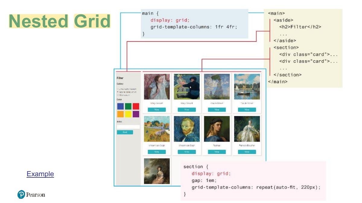
Task: Open the Cassatt girl arranging hair painting
Action: pyautogui.click(x=157, y=87)
